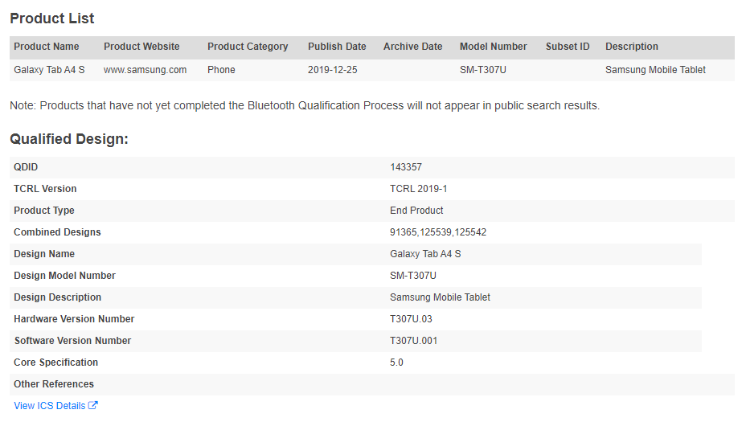742x422 pixels.
Task: Select the TCRL 2019-1 value
Action: 418,189
